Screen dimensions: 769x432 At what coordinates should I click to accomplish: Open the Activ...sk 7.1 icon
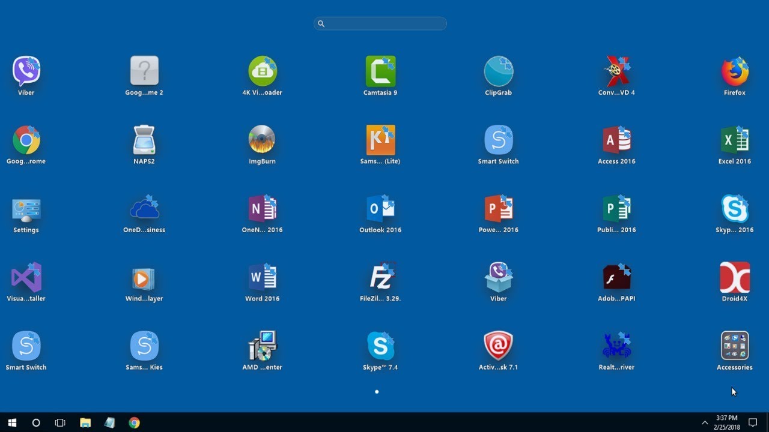pyautogui.click(x=499, y=346)
